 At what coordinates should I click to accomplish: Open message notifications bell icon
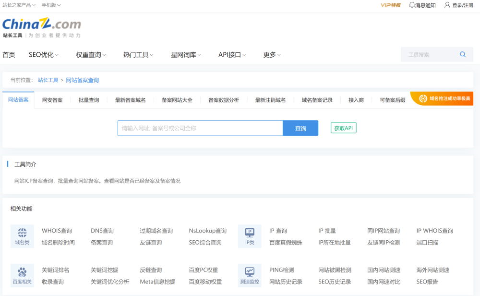pos(412,5)
